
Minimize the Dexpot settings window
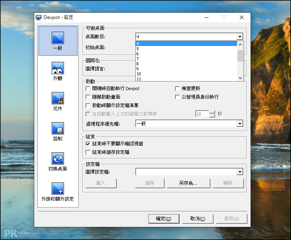coord(207,17)
